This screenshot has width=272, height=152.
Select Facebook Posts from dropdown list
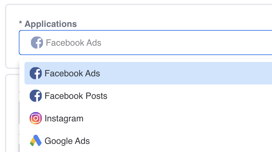point(148,96)
